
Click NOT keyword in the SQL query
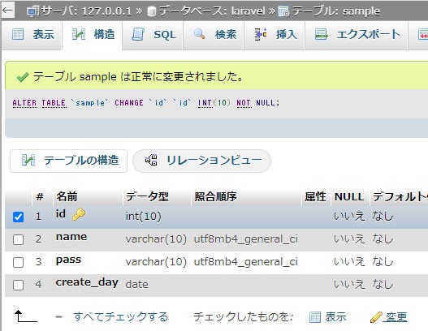pos(244,103)
